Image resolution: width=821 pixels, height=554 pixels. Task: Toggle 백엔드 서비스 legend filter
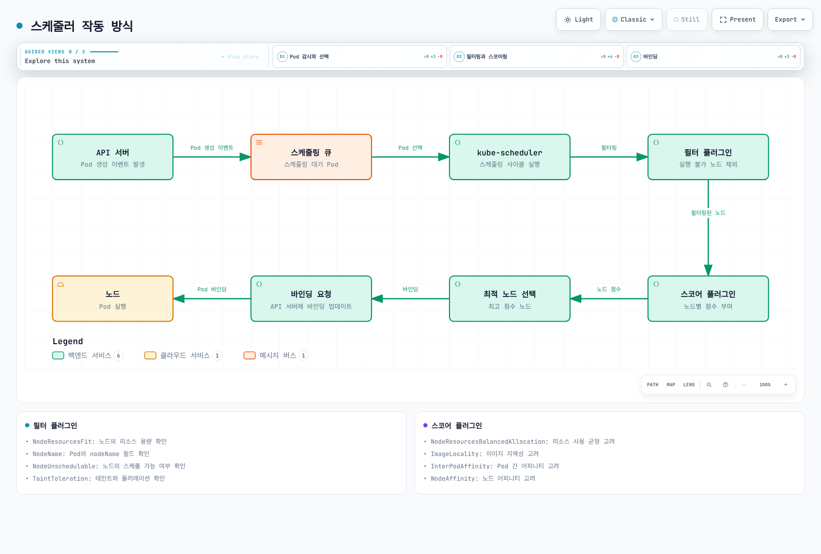(88, 355)
